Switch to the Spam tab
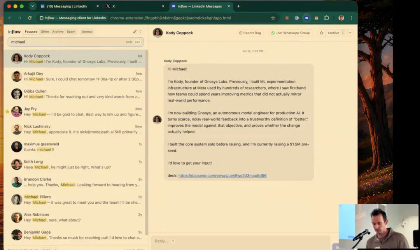Screen dimensions: 420x250 click(71, 31)
